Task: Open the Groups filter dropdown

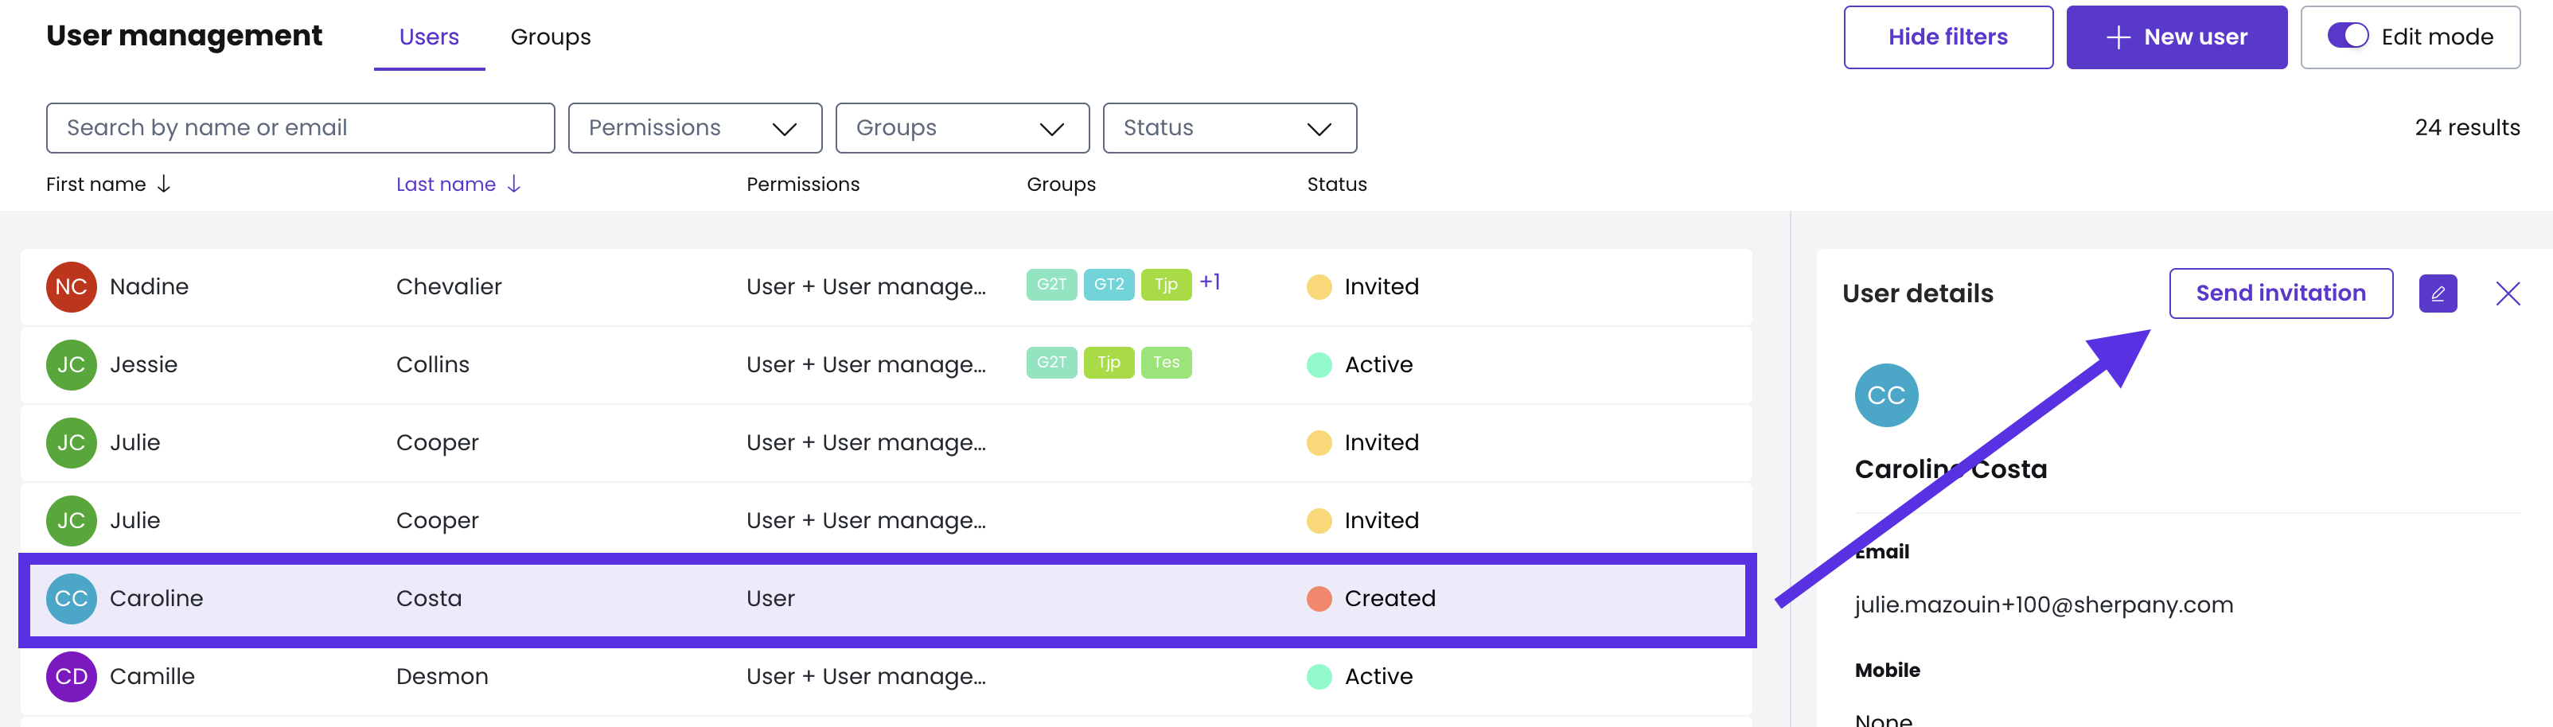Action: coord(962,128)
